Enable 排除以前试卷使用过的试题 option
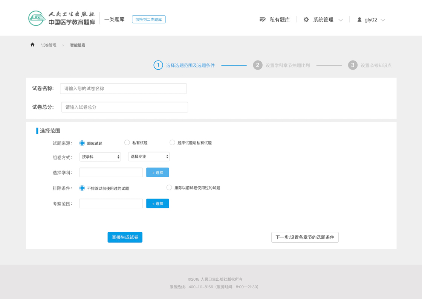 point(169,187)
